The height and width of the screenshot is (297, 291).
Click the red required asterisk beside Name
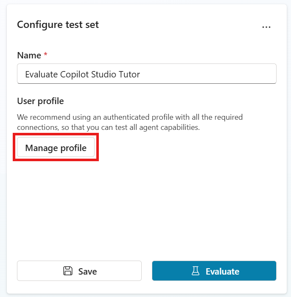[x=46, y=55]
